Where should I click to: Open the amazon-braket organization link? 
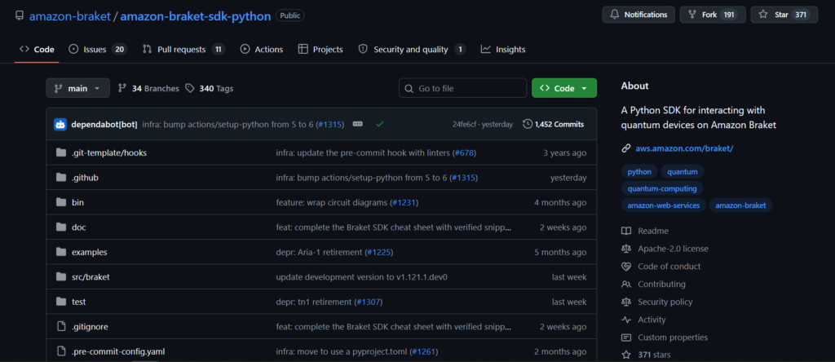[70, 16]
